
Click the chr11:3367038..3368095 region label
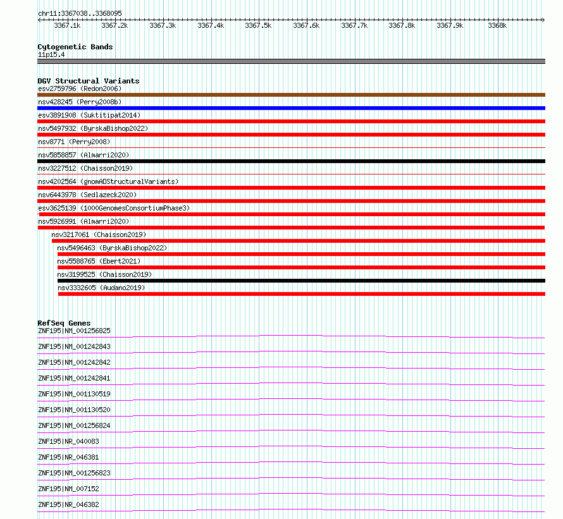pos(80,13)
